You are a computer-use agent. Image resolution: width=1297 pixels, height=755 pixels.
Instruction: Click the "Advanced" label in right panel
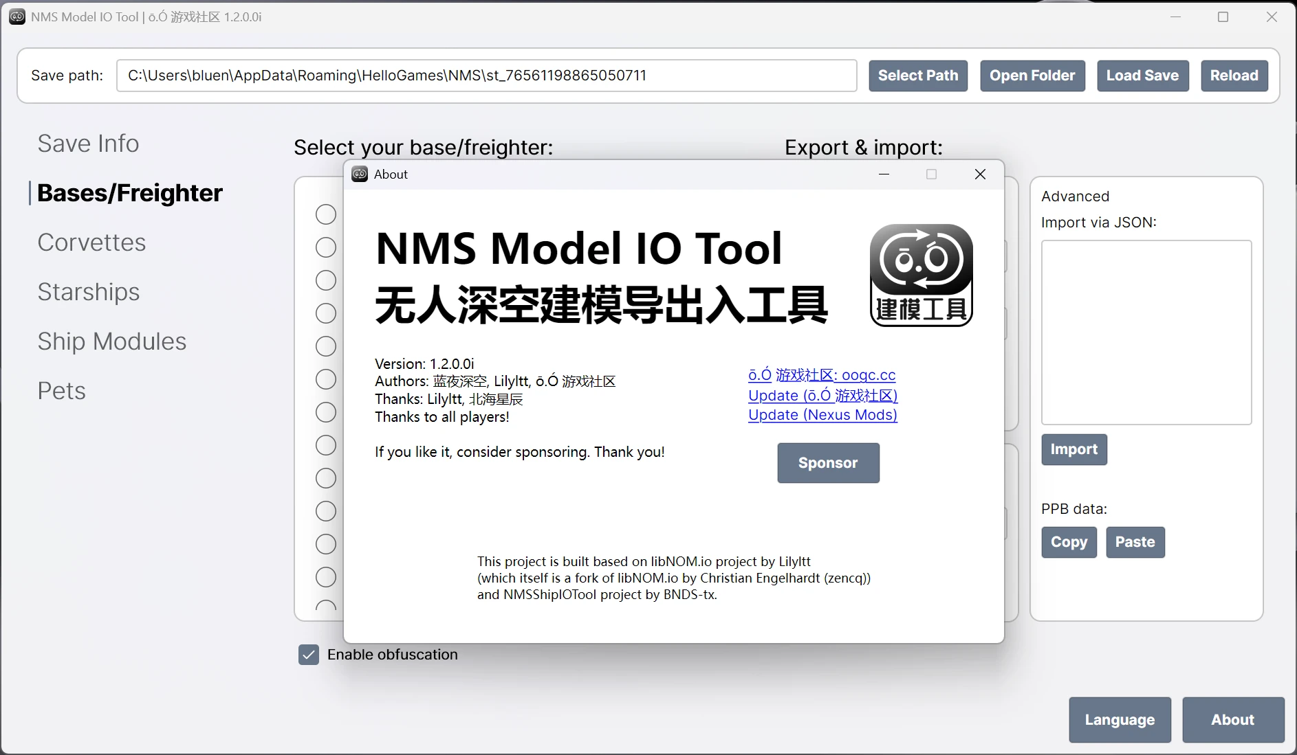pos(1076,196)
